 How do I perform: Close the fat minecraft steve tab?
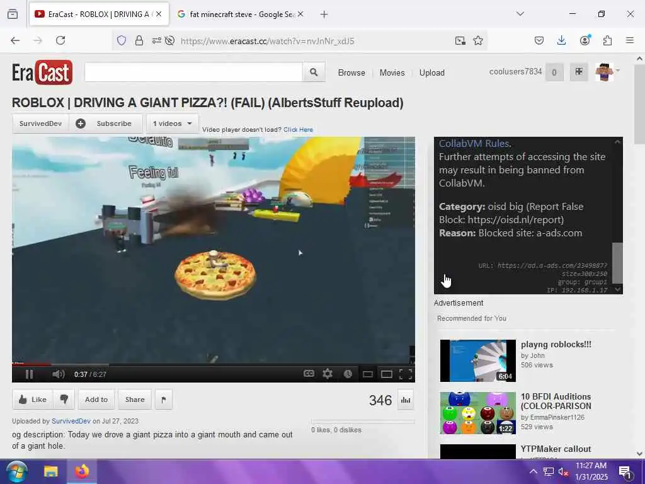pyautogui.click(x=300, y=14)
